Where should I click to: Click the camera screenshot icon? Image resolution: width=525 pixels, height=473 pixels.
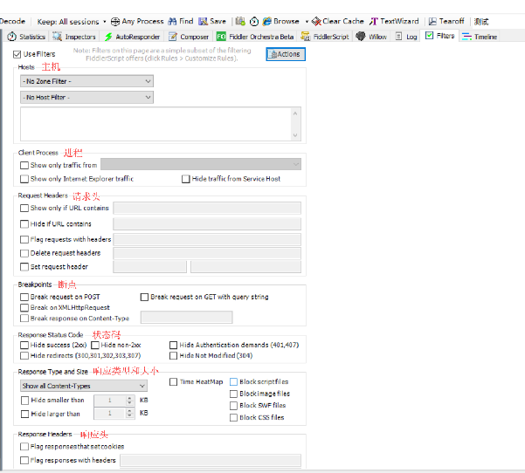click(240, 22)
